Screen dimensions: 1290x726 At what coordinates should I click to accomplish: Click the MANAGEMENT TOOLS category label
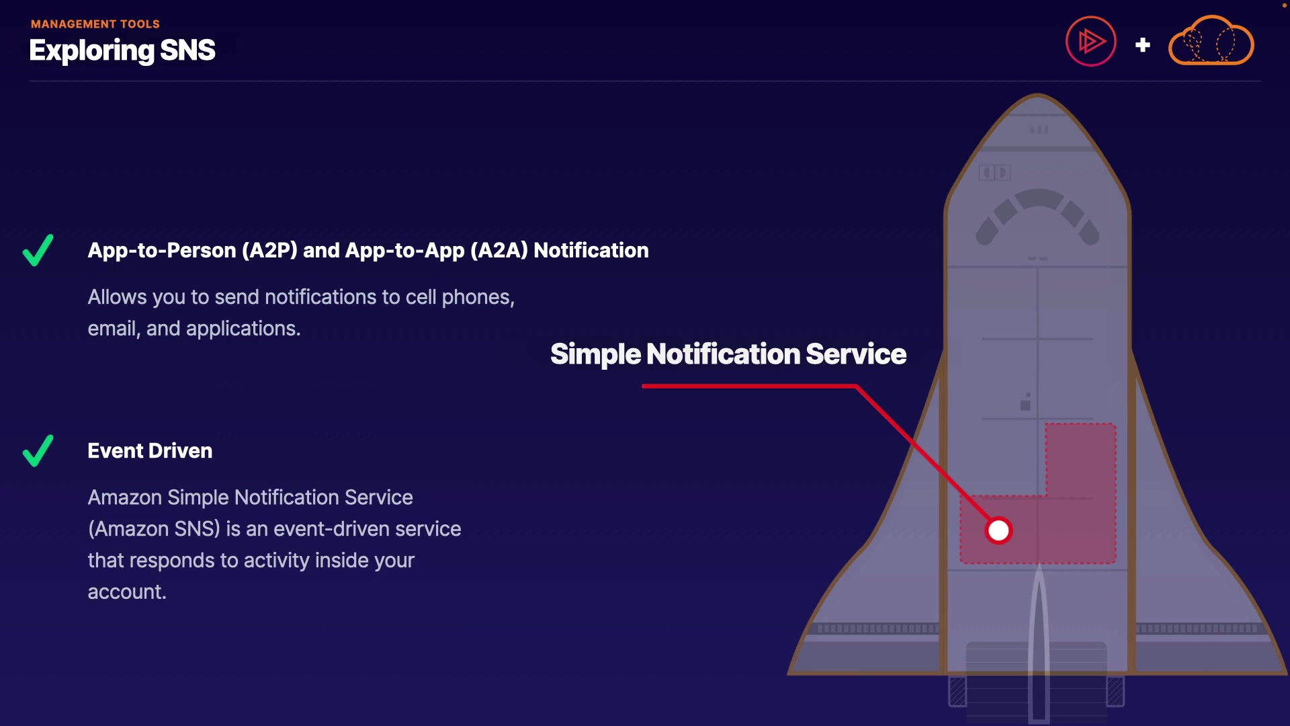(x=95, y=24)
